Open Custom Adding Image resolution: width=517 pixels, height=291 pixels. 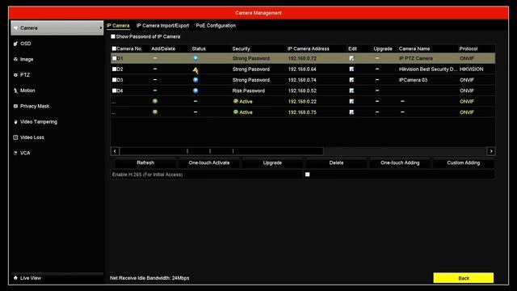(463, 163)
